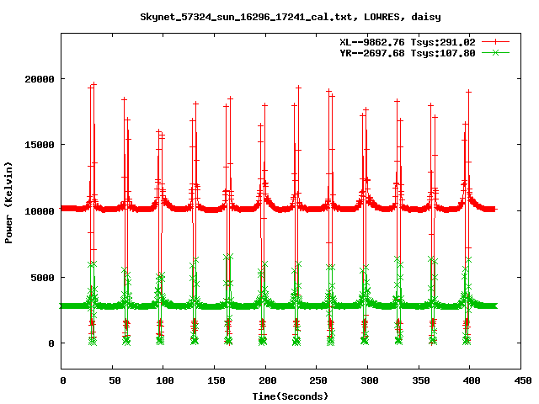Click the 15000 y-axis tick label
This screenshot has width=539, height=404.
[40, 145]
